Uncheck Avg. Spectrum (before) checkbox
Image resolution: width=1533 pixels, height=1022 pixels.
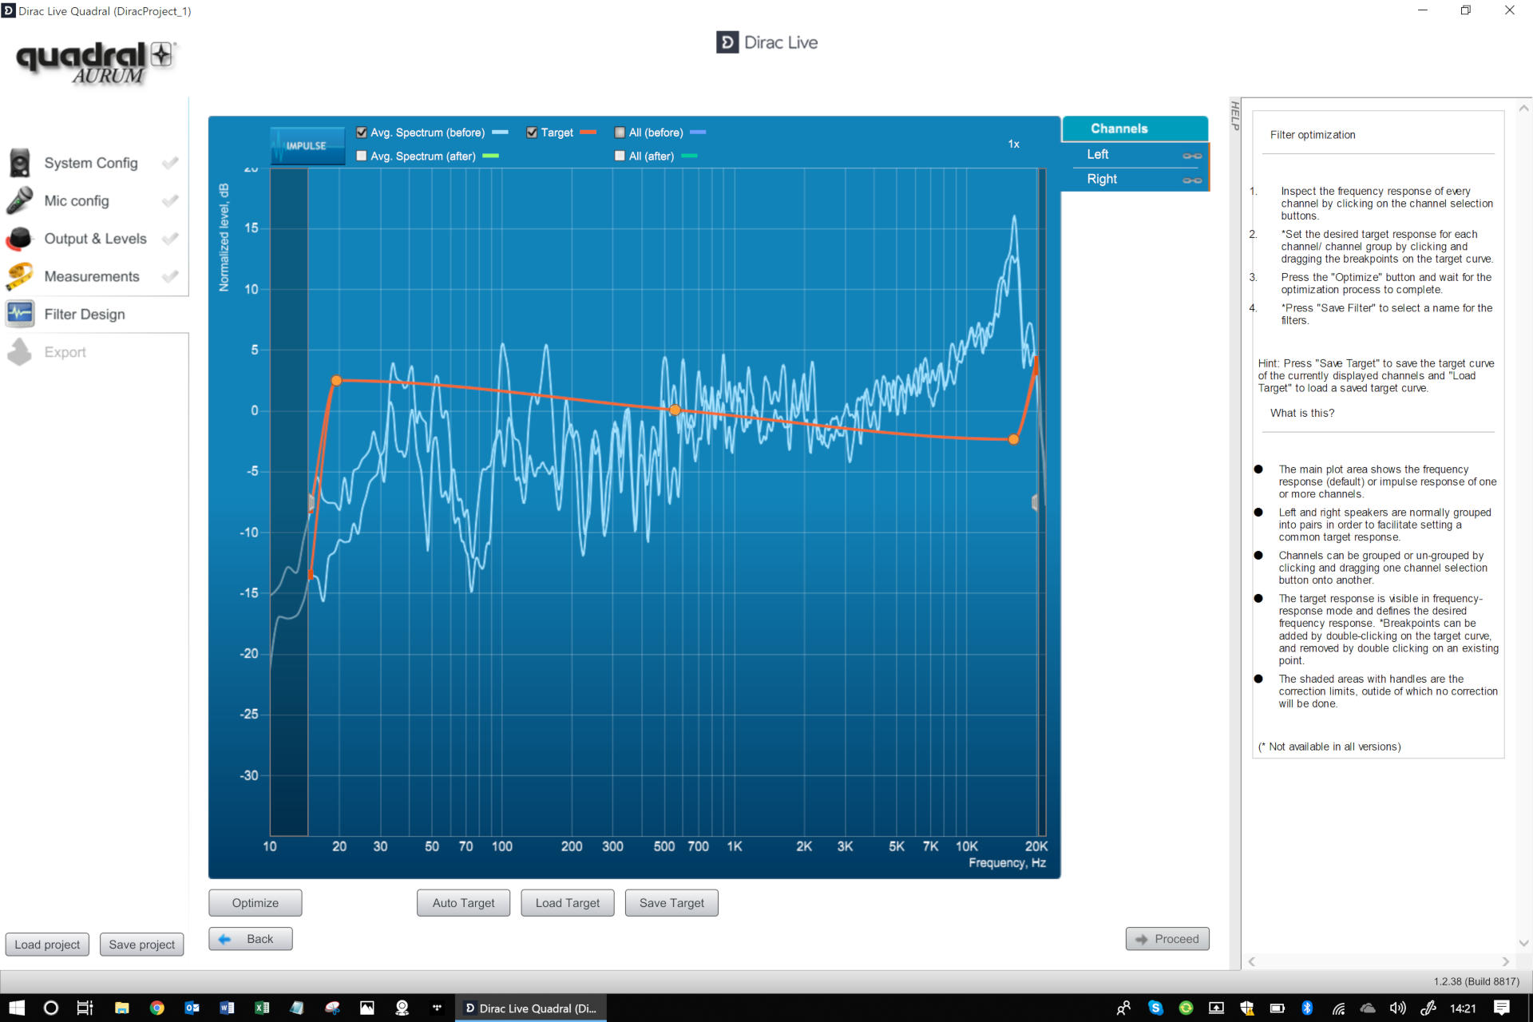(362, 133)
